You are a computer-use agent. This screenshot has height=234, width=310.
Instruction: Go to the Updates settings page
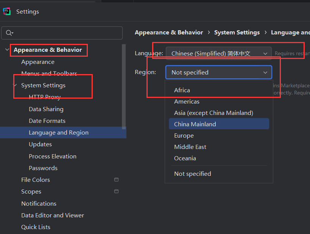point(40,144)
